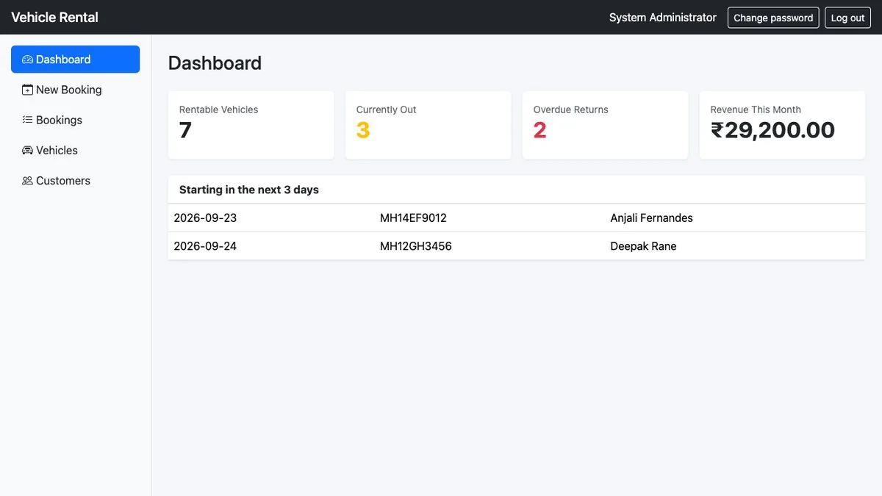Image resolution: width=882 pixels, height=496 pixels.
Task: Click the New Booking calendar-plus icon
Action: (x=27, y=90)
